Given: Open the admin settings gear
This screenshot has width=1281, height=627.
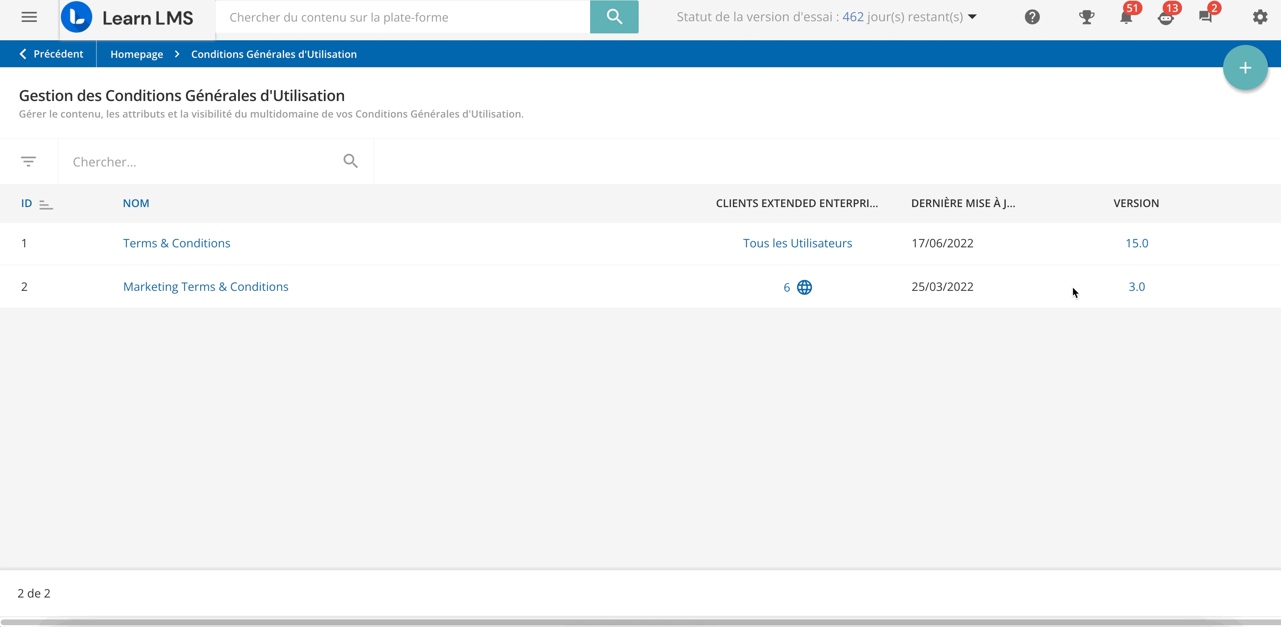Looking at the screenshot, I should coord(1260,17).
